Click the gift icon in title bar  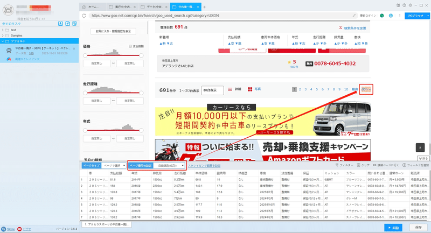click(398, 5)
